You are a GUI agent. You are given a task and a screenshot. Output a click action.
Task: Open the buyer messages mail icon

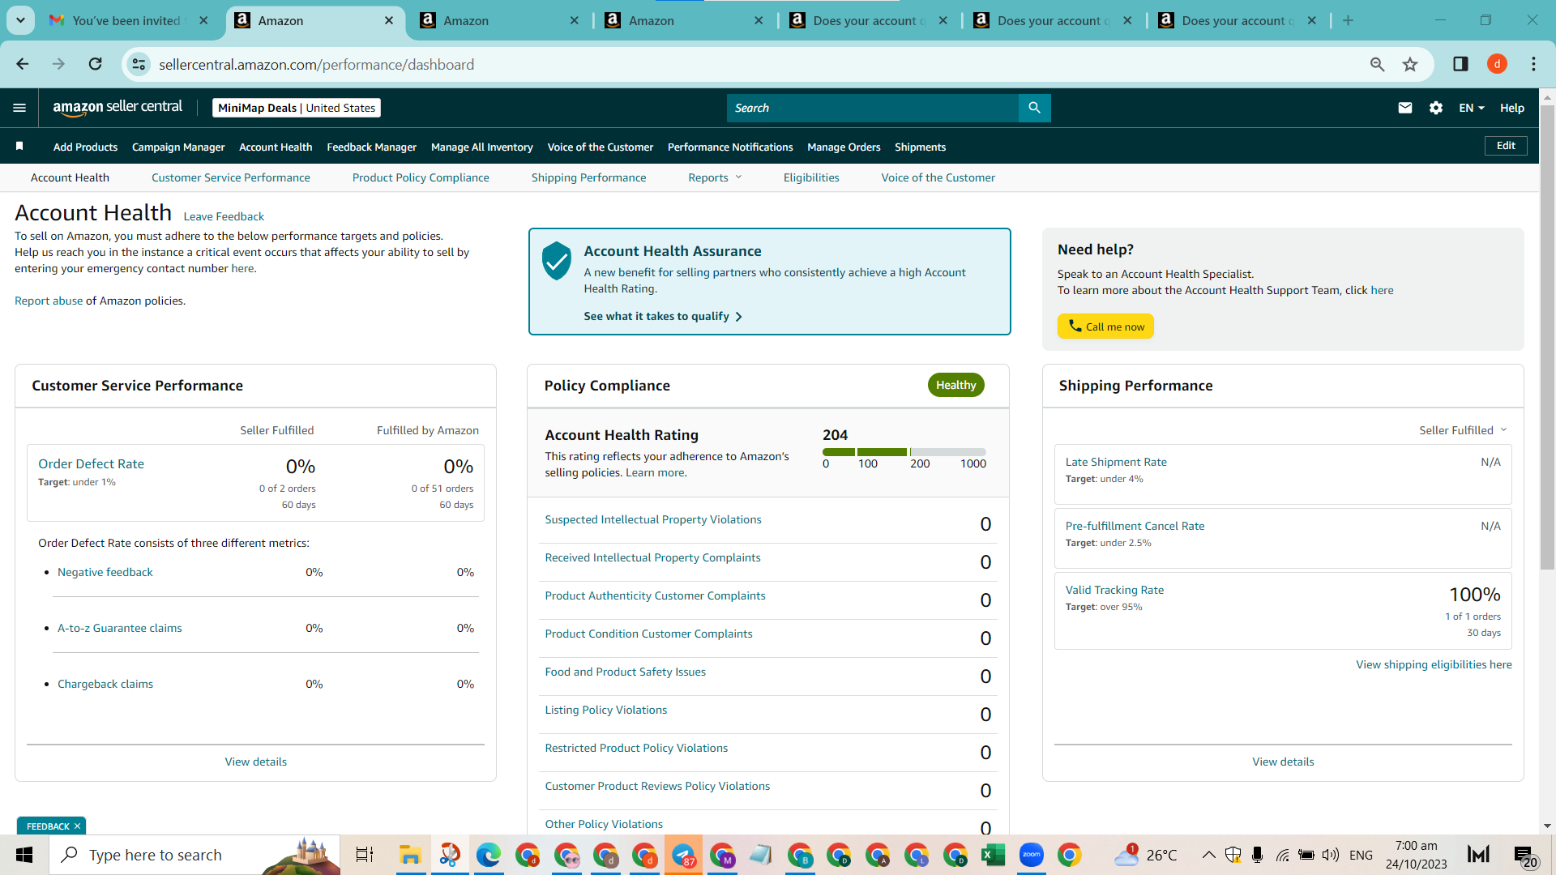pos(1405,108)
